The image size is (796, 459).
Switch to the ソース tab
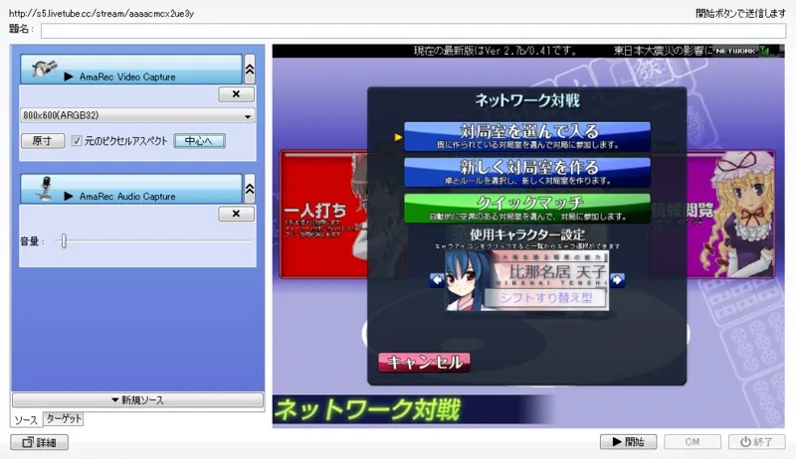[26, 420]
